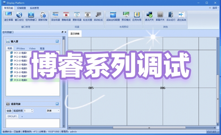Click 退出系统 exit system icon
This screenshot has width=221, height=135.
tap(181, 17)
